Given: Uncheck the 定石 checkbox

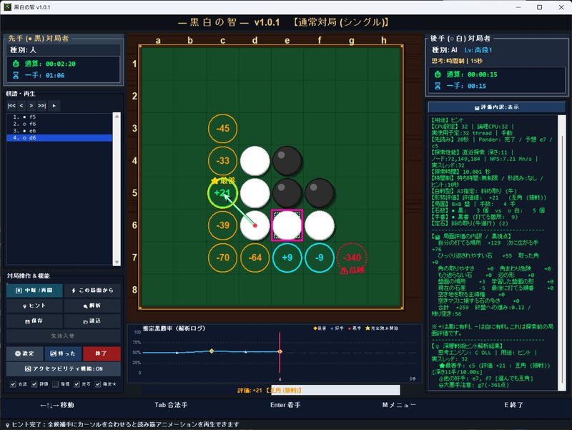Looking at the screenshot, I should coord(77,384).
